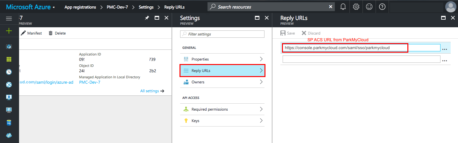This screenshot has height=143, width=458.
Task: Open the Owners settings item
Action: click(x=222, y=82)
